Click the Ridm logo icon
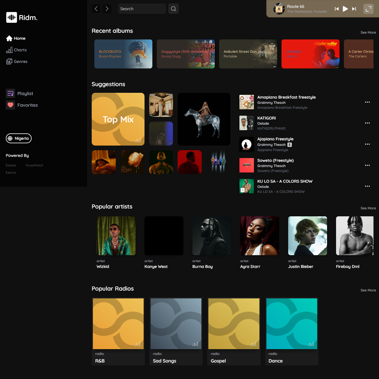The image size is (379, 379). (12, 17)
